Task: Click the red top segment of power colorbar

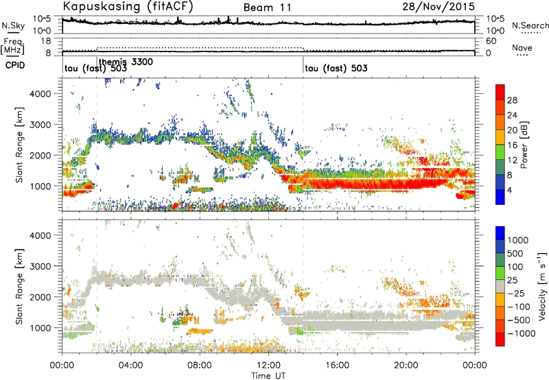Action: click(500, 92)
